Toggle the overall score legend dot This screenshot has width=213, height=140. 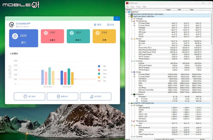pos(99,66)
